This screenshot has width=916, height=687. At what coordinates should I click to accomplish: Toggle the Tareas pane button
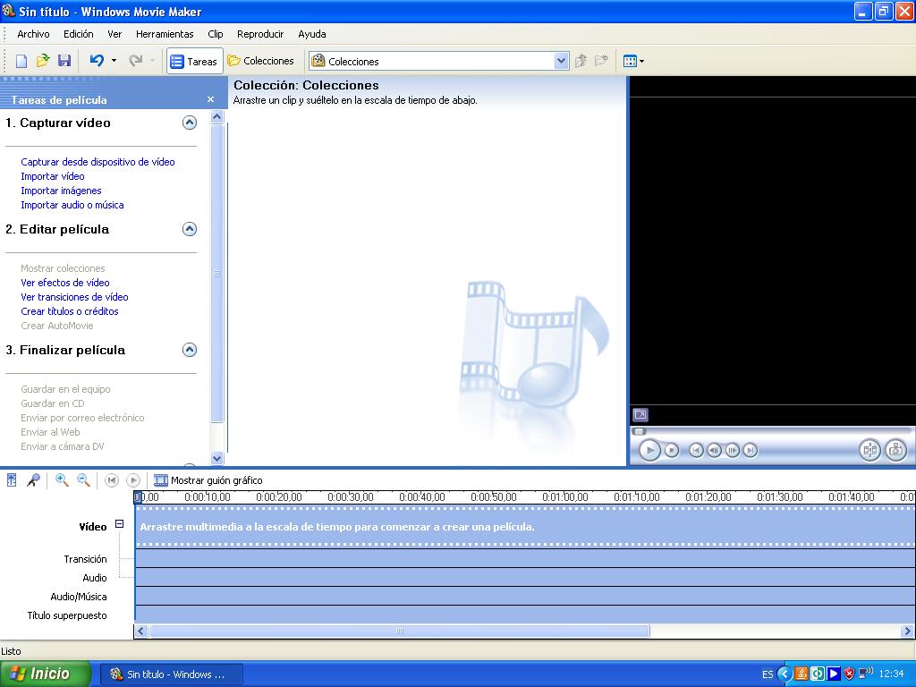pos(194,61)
